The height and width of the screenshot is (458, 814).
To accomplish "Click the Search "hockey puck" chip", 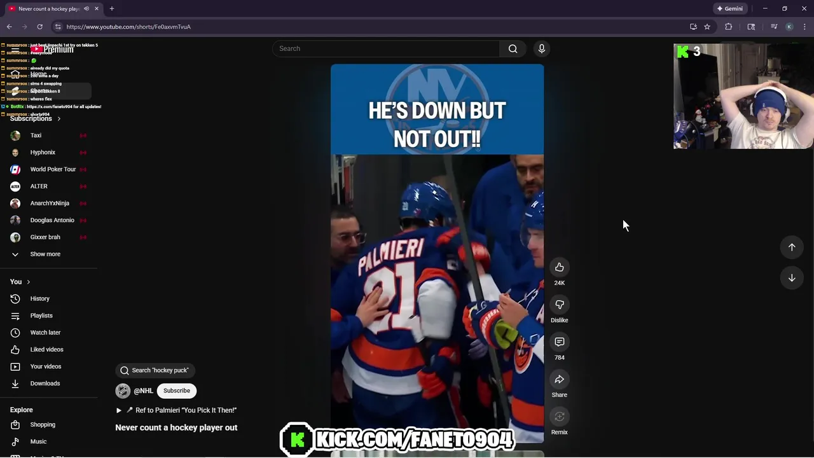I will [155, 370].
